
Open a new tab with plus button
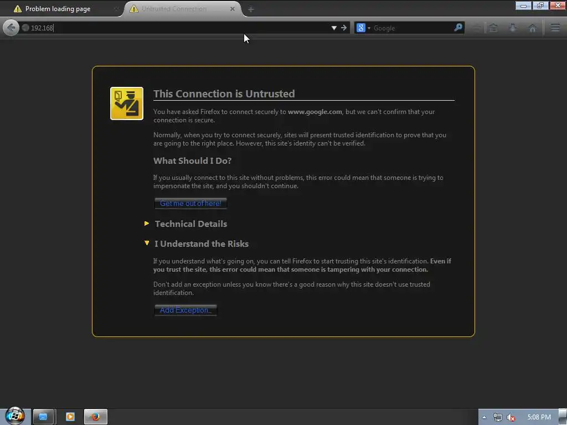(x=251, y=9)
